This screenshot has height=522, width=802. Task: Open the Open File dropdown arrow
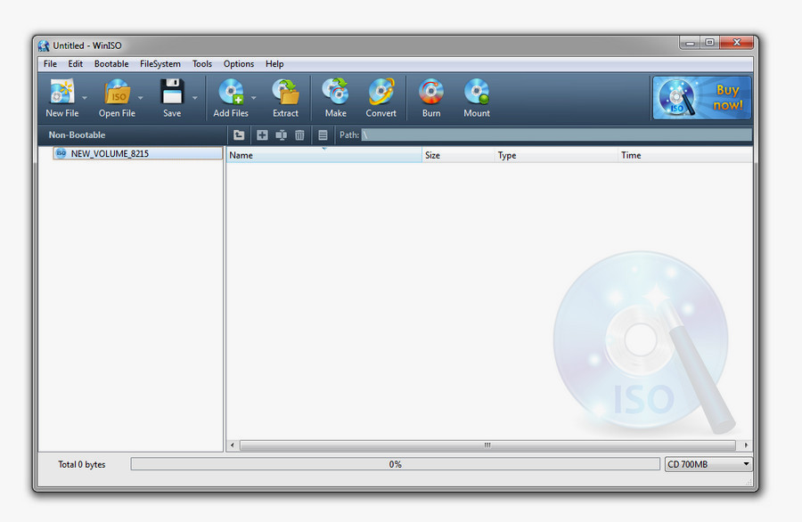[140, 98]
